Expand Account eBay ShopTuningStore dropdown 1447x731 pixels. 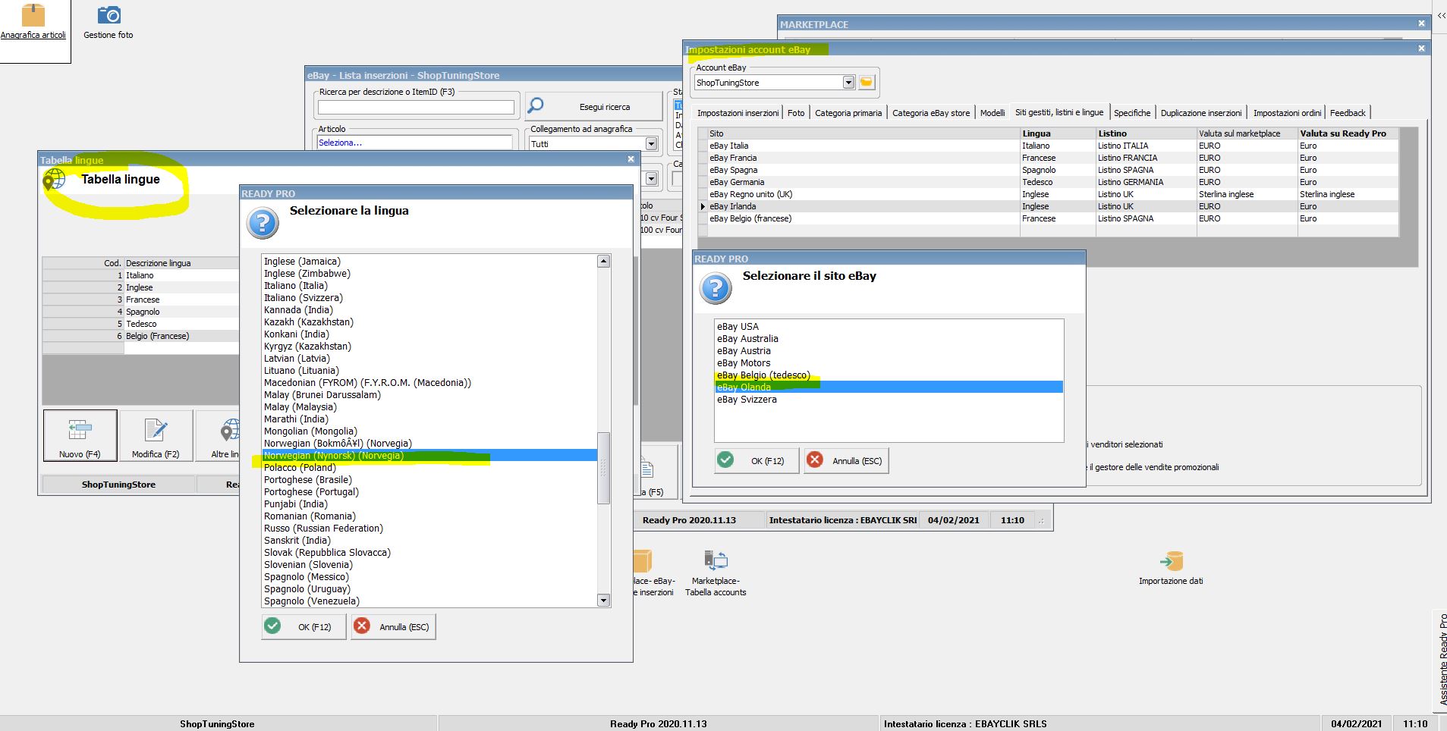pos(848,83)
